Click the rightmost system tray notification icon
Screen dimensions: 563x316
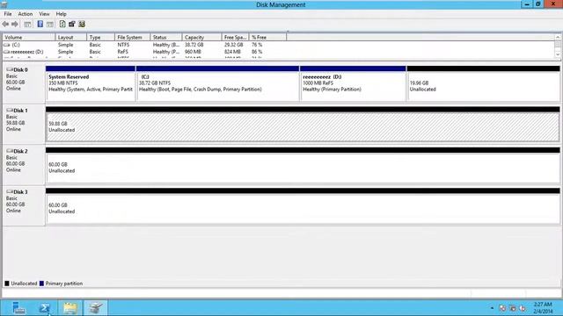pos(523,308)
